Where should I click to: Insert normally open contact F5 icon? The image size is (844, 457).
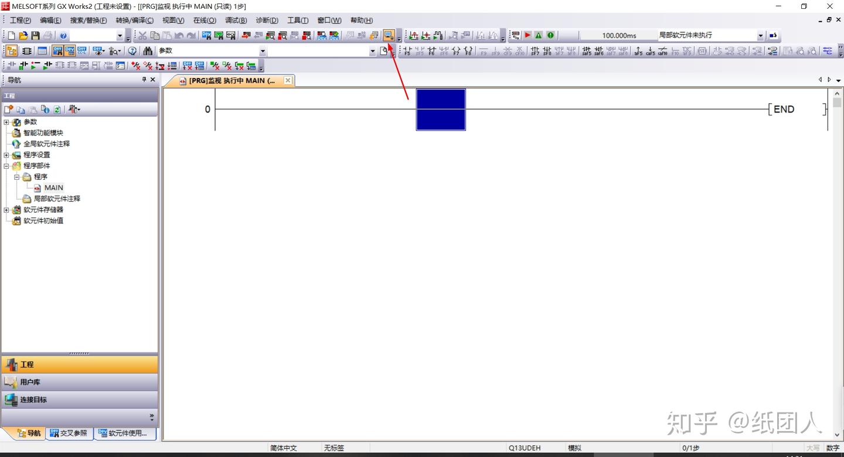(x=407, y=51)
